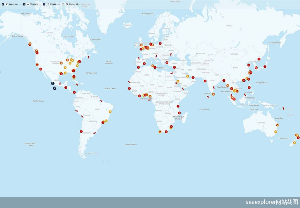Open the cluster of 13 near Singapore
Image resolution: width=300 pixels, height=208 pixels.
coord(234,99)
